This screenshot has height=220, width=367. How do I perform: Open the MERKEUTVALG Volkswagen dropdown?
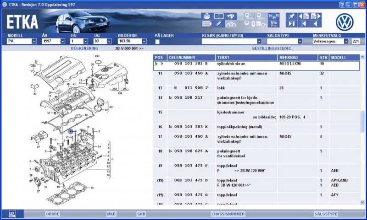pos(346,41)
